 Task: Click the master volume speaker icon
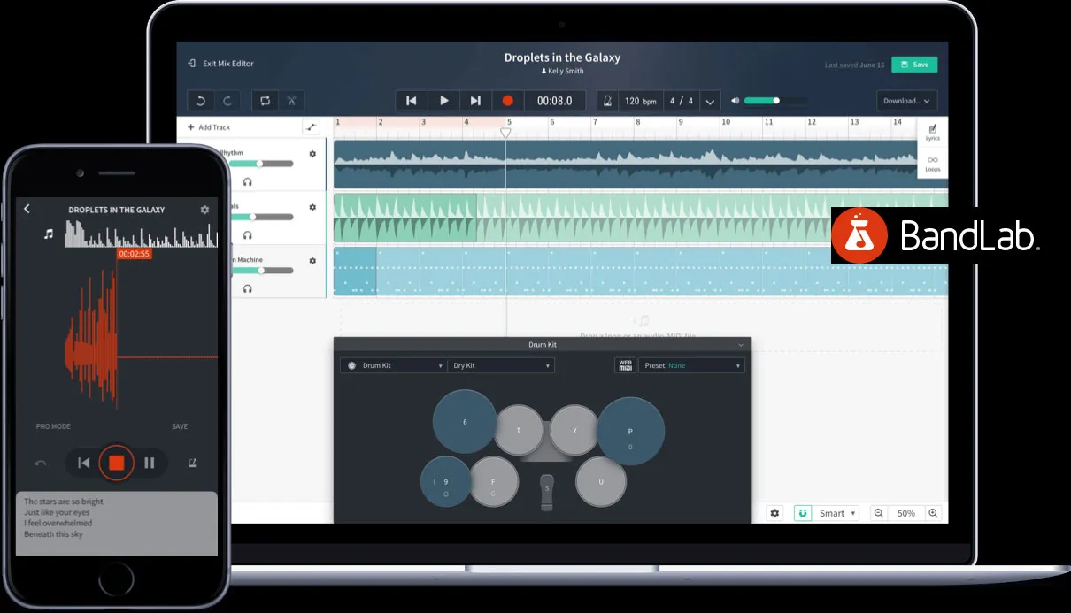(735, 101)
